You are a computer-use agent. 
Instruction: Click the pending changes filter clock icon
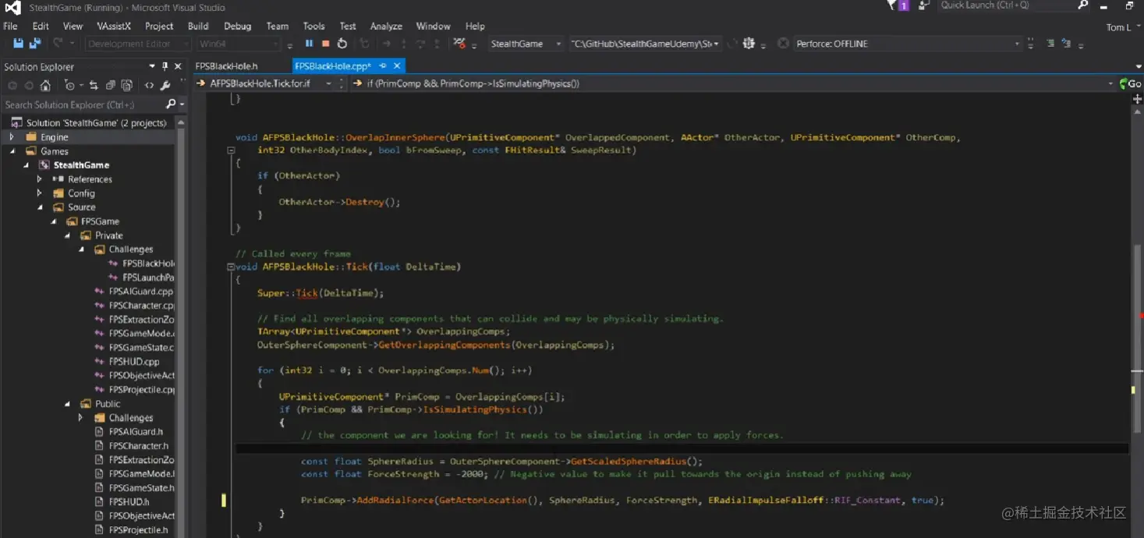click(69, 85)
